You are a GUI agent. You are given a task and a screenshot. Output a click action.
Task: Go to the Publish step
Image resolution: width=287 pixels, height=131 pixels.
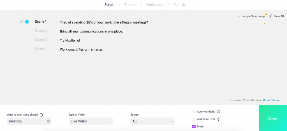(x=179, y=5)
